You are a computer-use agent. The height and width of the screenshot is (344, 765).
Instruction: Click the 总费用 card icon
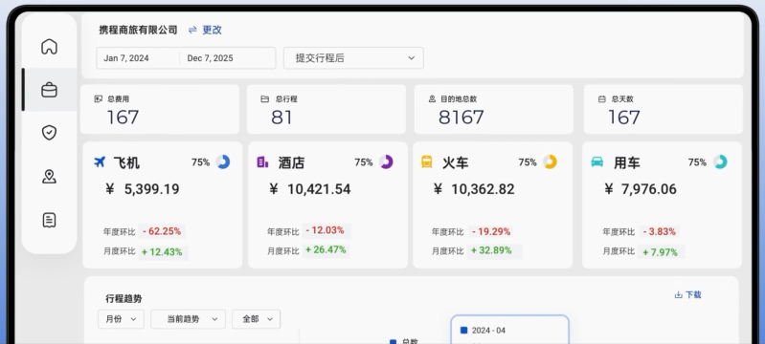(98, 99)
